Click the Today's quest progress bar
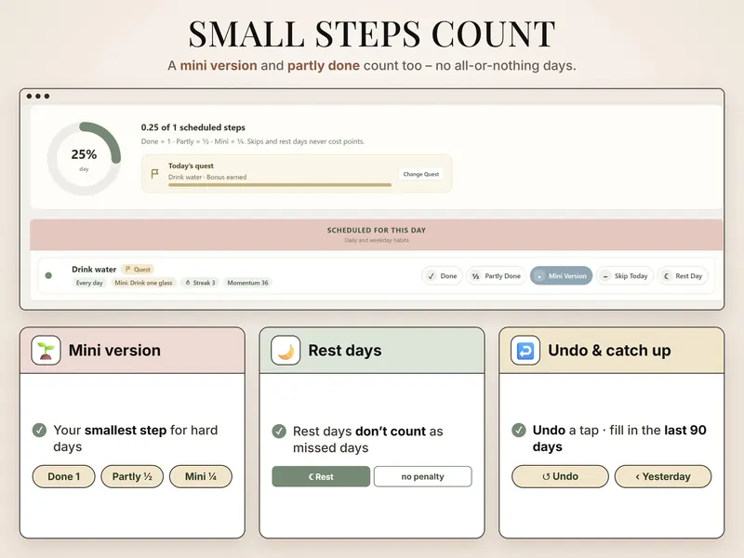Screen dimensions: 744x558 tap(280, 184)
